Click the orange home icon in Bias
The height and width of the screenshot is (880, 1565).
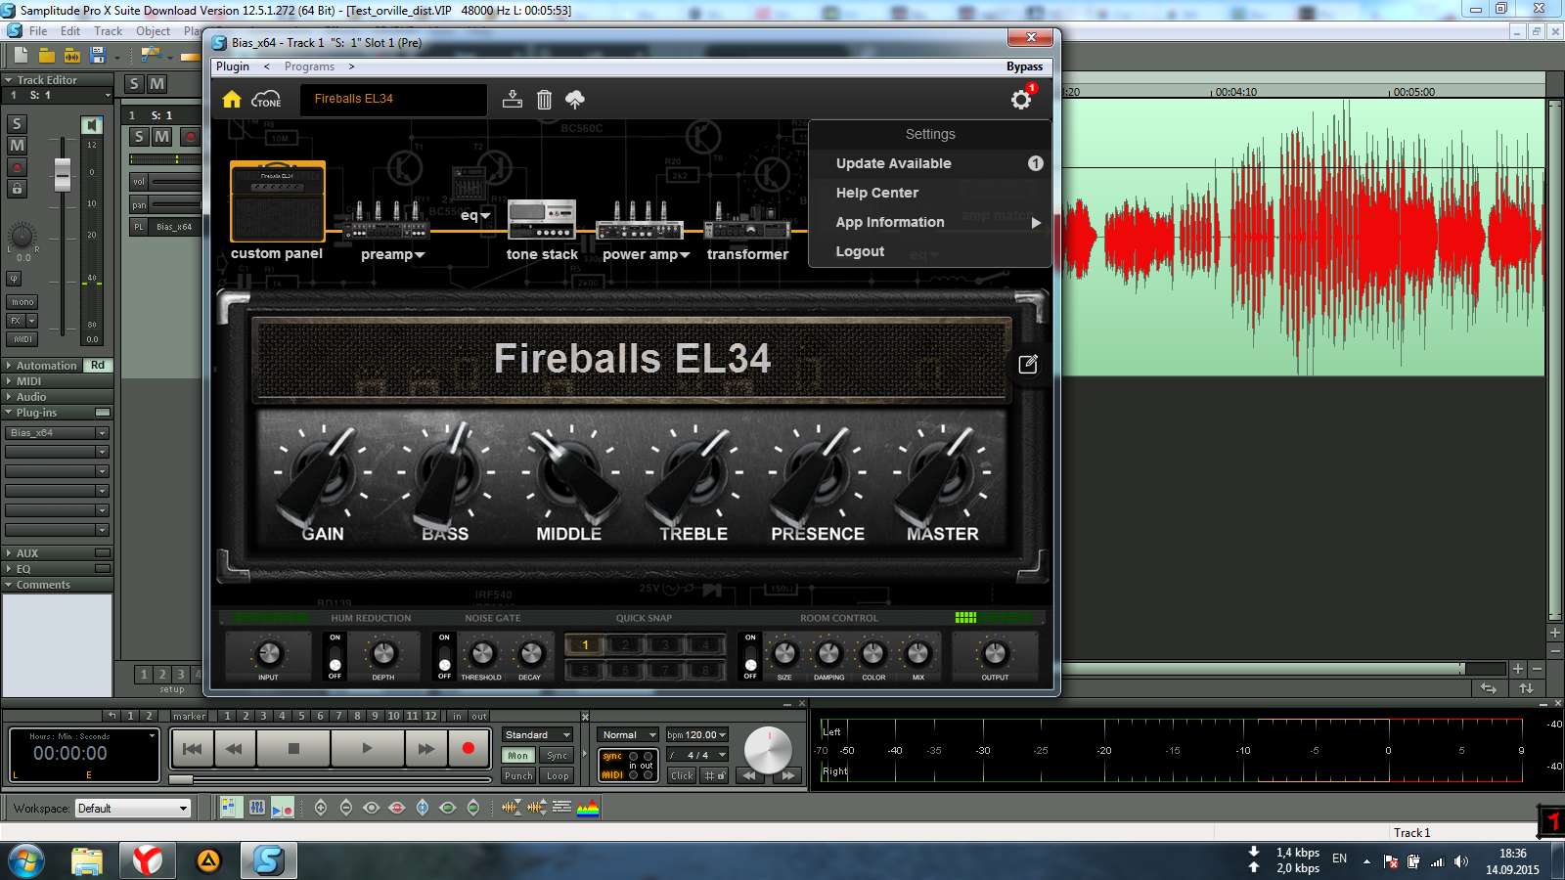pyautogui.click(x=232, y=99)
